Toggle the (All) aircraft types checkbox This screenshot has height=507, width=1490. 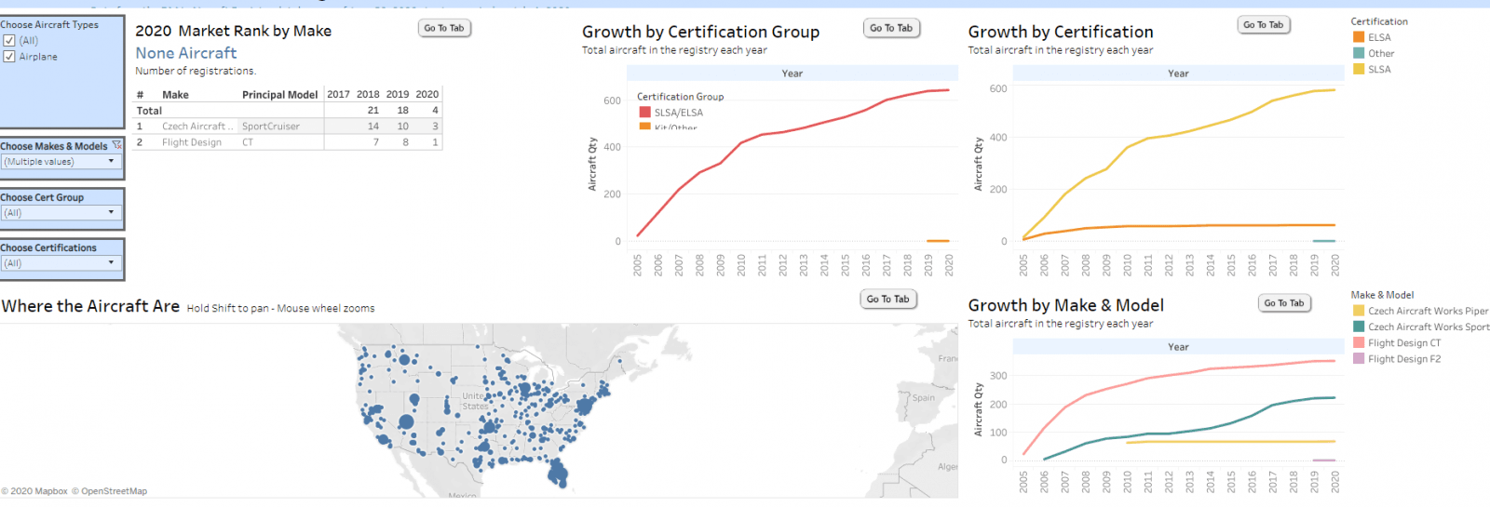9,41
